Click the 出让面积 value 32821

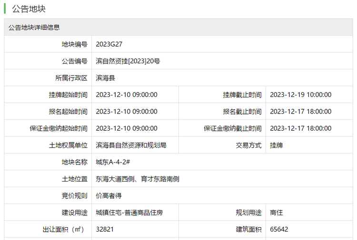click(105, 230)
